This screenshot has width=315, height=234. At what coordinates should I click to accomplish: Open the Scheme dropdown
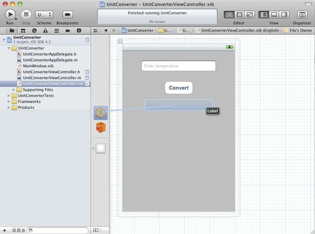tap(44, 15)
